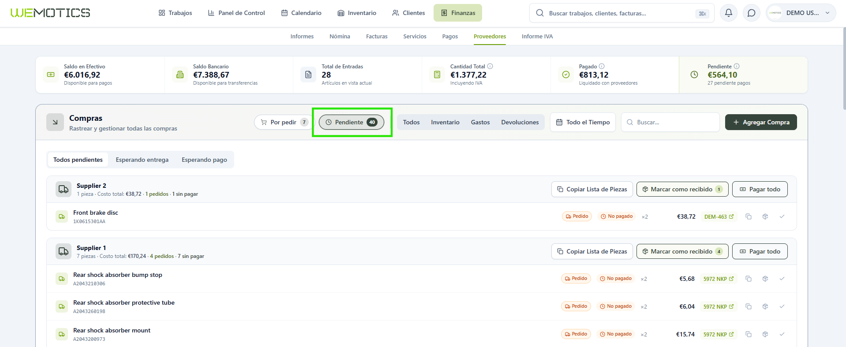Open Panel de Control

pyautogui.click(x=236, y=13)
